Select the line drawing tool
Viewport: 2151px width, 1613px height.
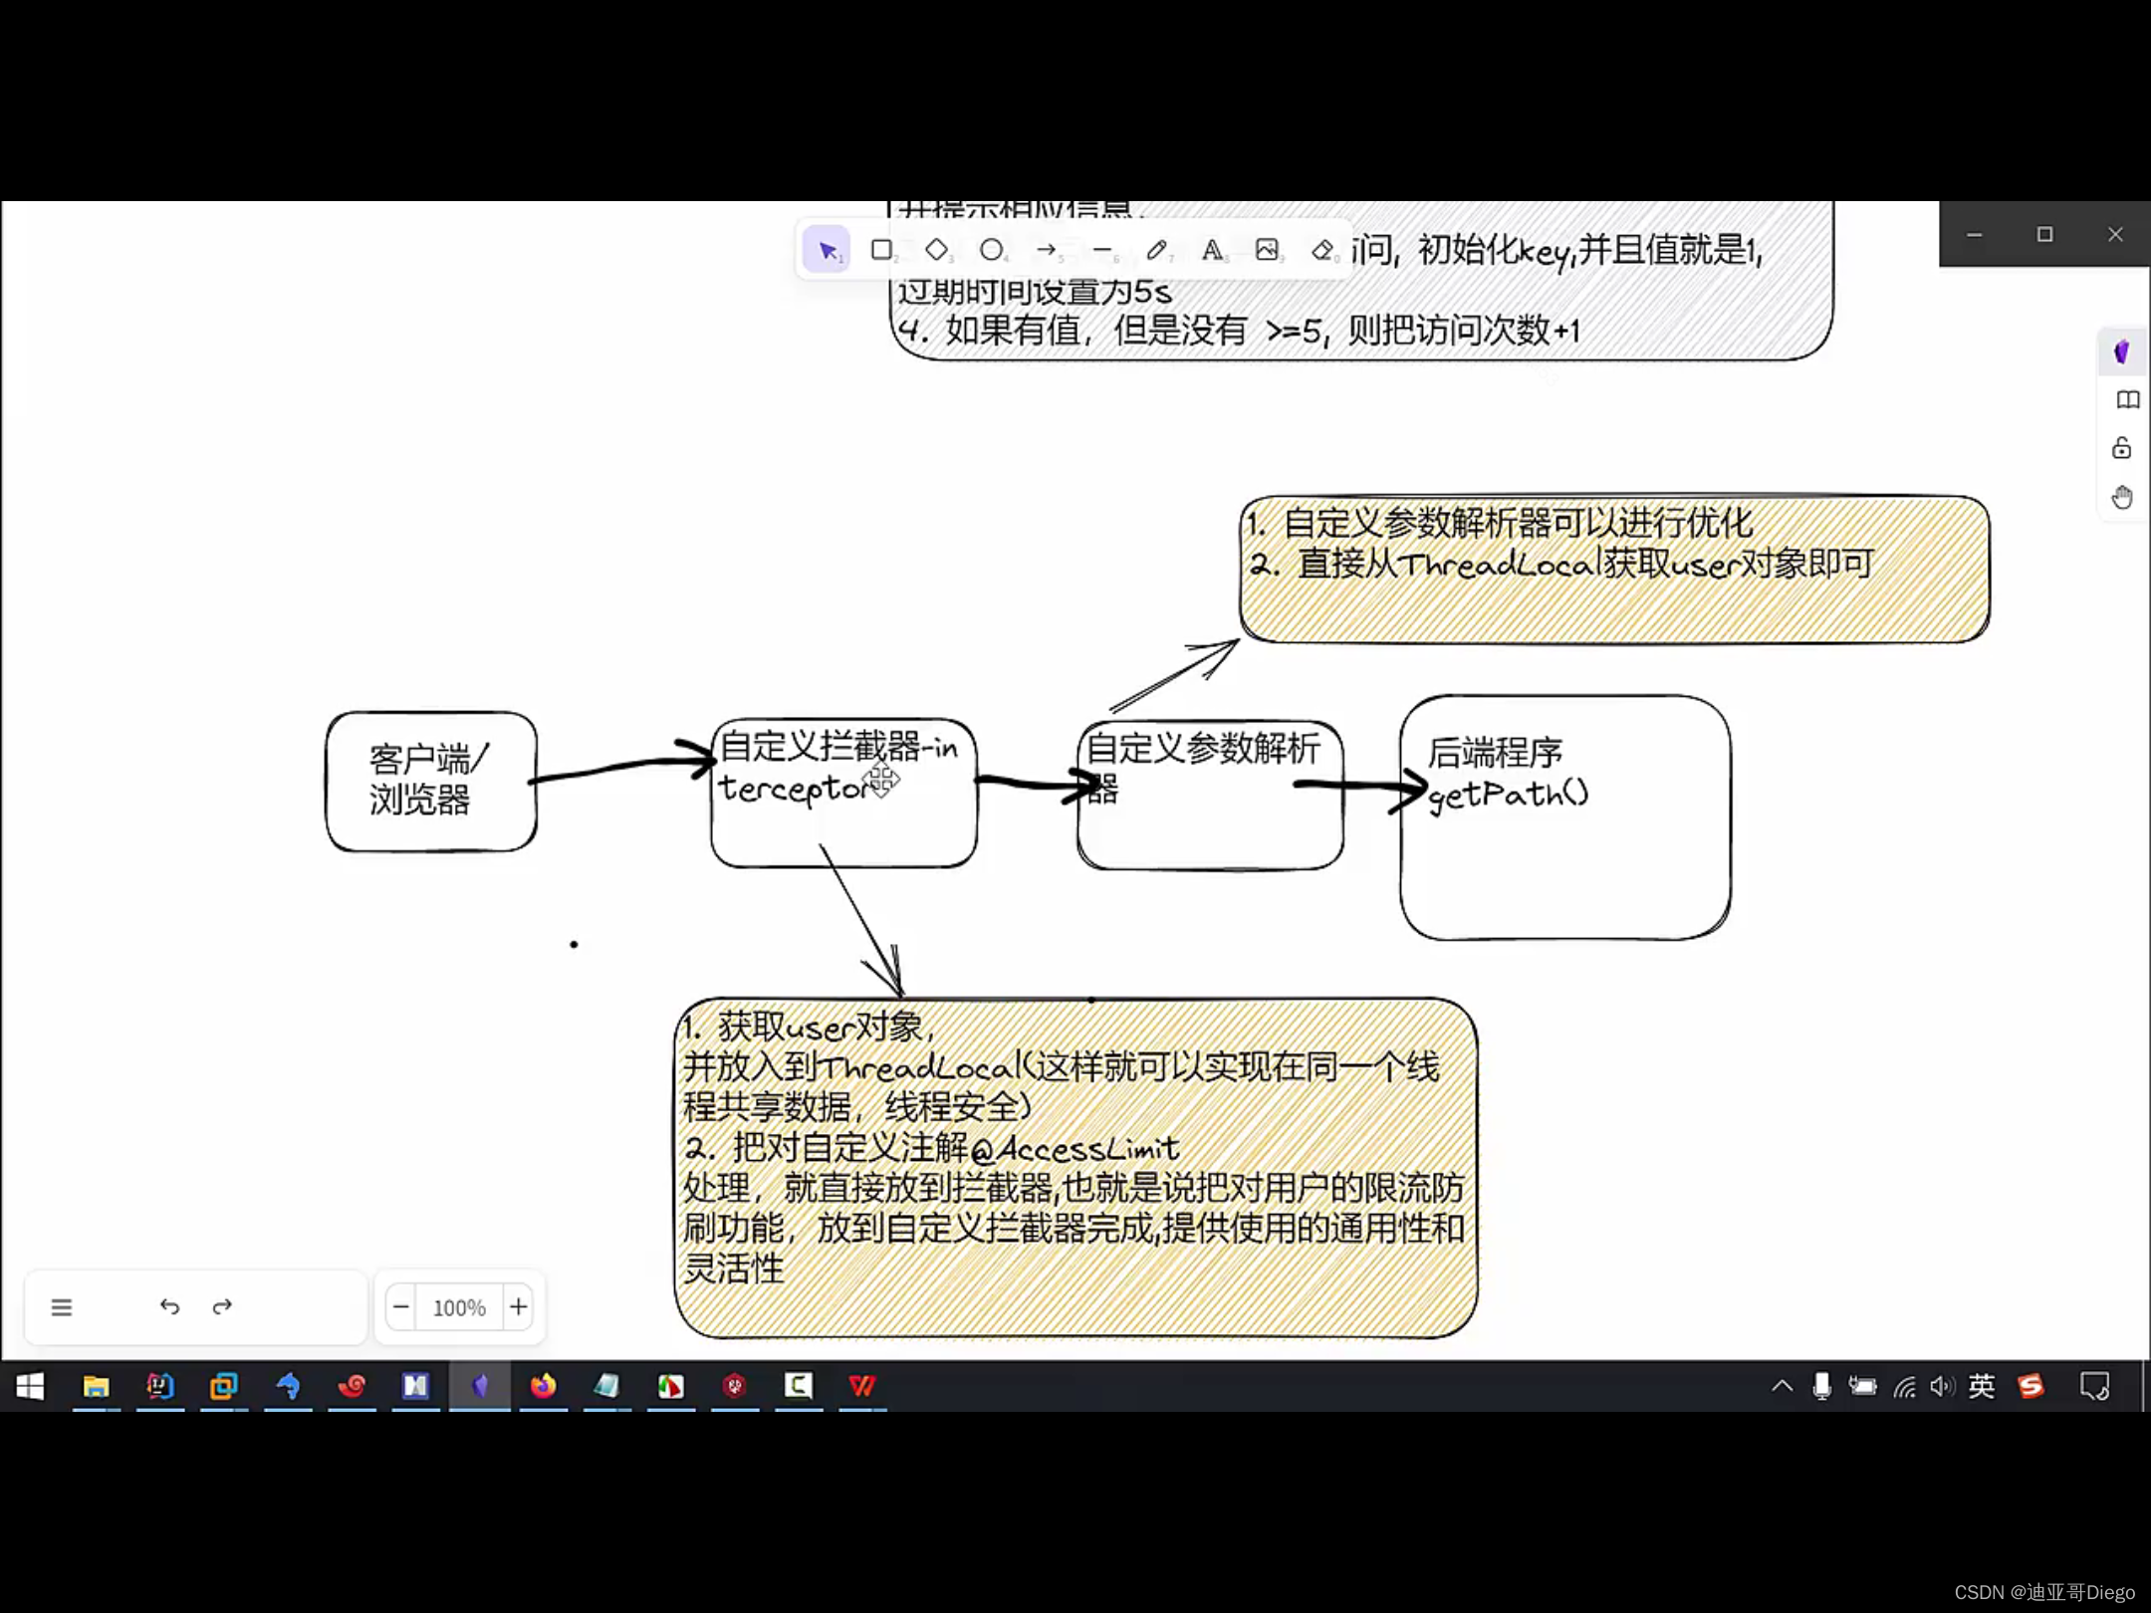[1101, 250]
